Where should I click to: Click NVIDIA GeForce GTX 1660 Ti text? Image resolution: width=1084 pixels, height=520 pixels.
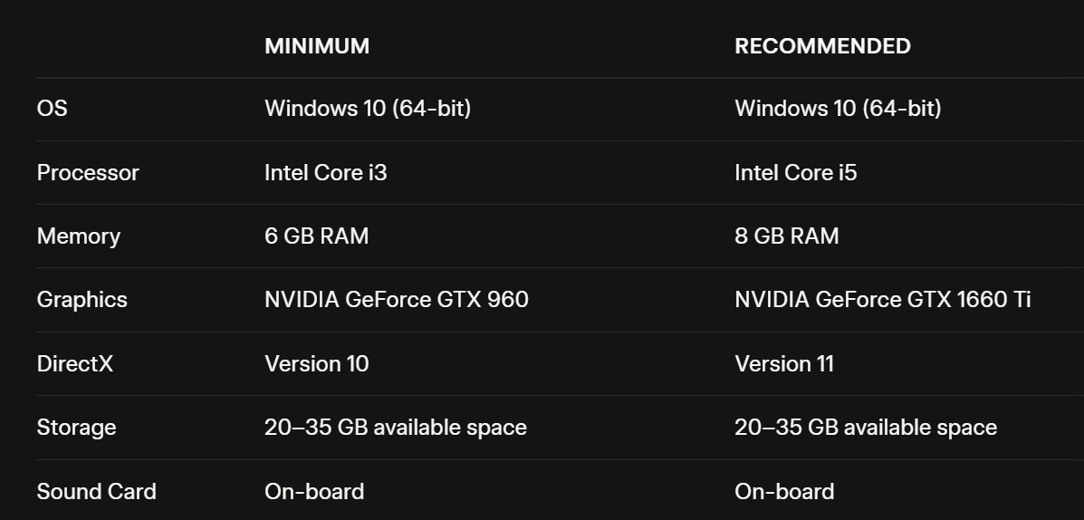(883, 300)
